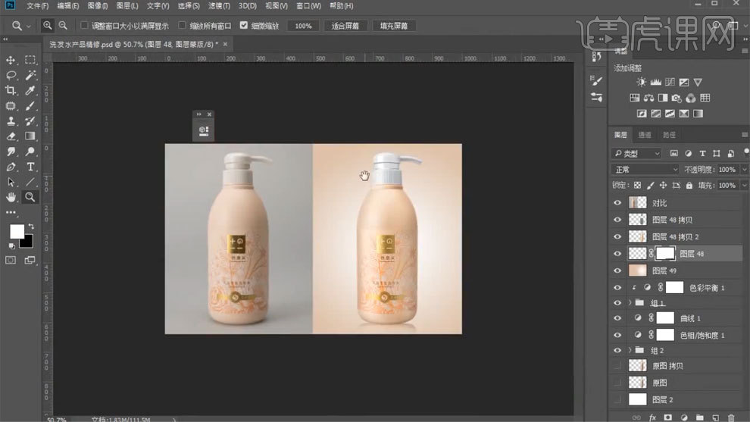Enable resize windows to fit checkbox
750x422 pixels.
(84, 25)
